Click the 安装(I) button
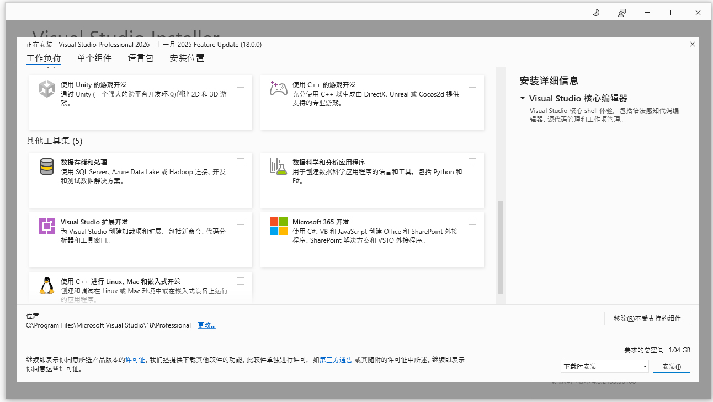Screen dimensions: 713x402 (x=672, y=366)
